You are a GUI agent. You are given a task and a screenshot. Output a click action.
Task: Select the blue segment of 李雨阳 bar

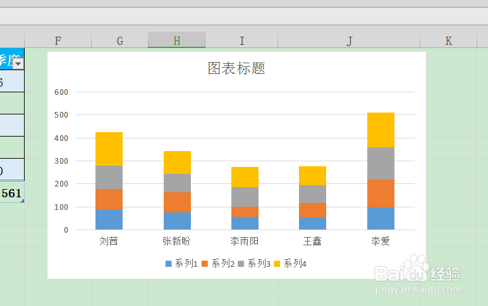tap(245, 223)
